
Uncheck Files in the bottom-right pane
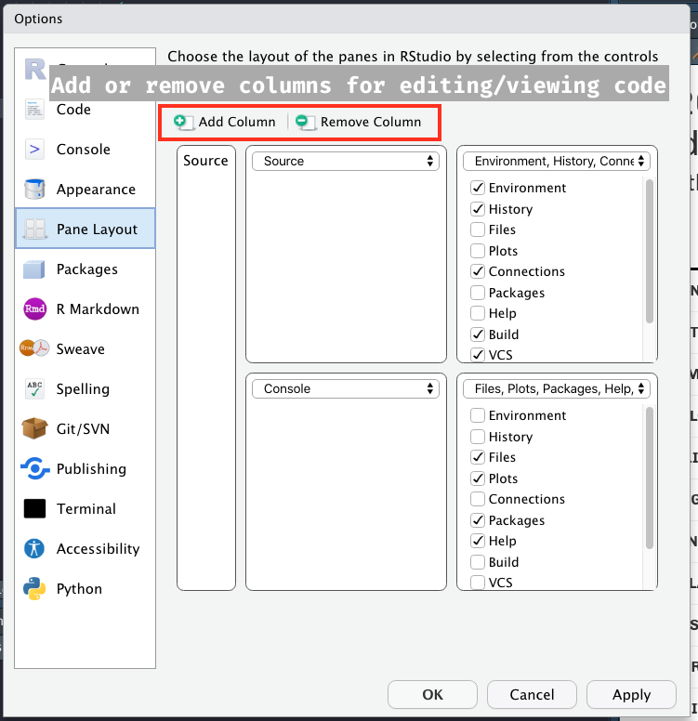[478, 457]
